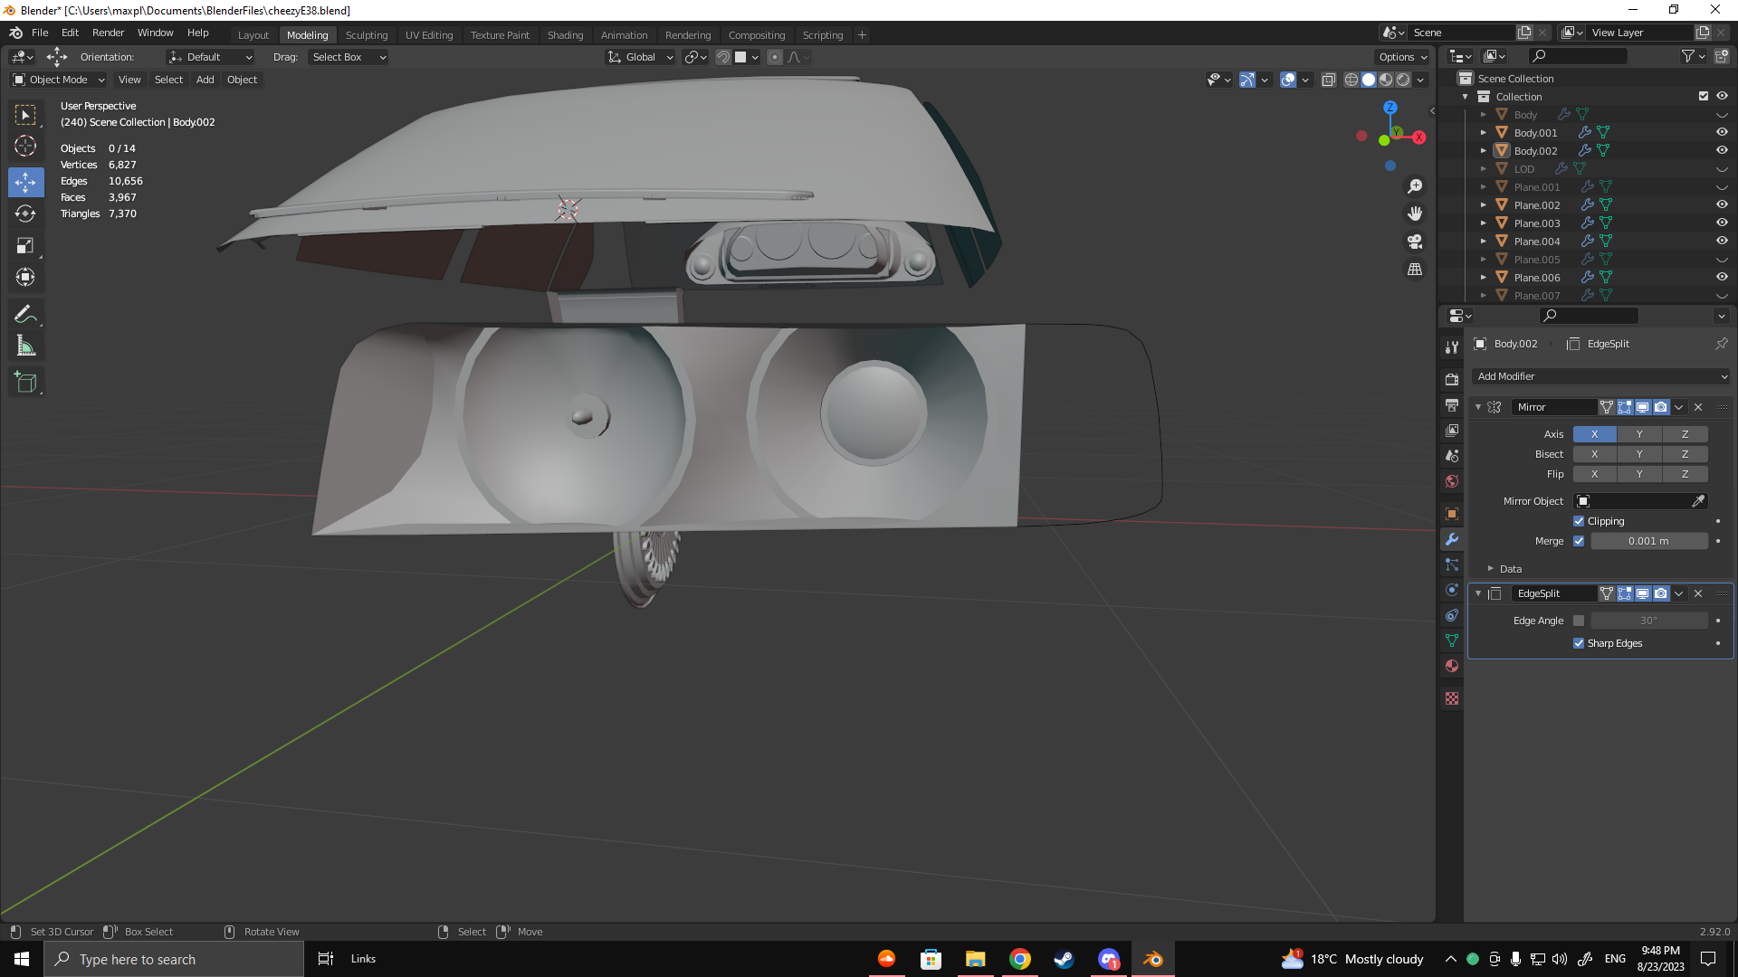Switch to the Sculpting workspace tab

366,35
